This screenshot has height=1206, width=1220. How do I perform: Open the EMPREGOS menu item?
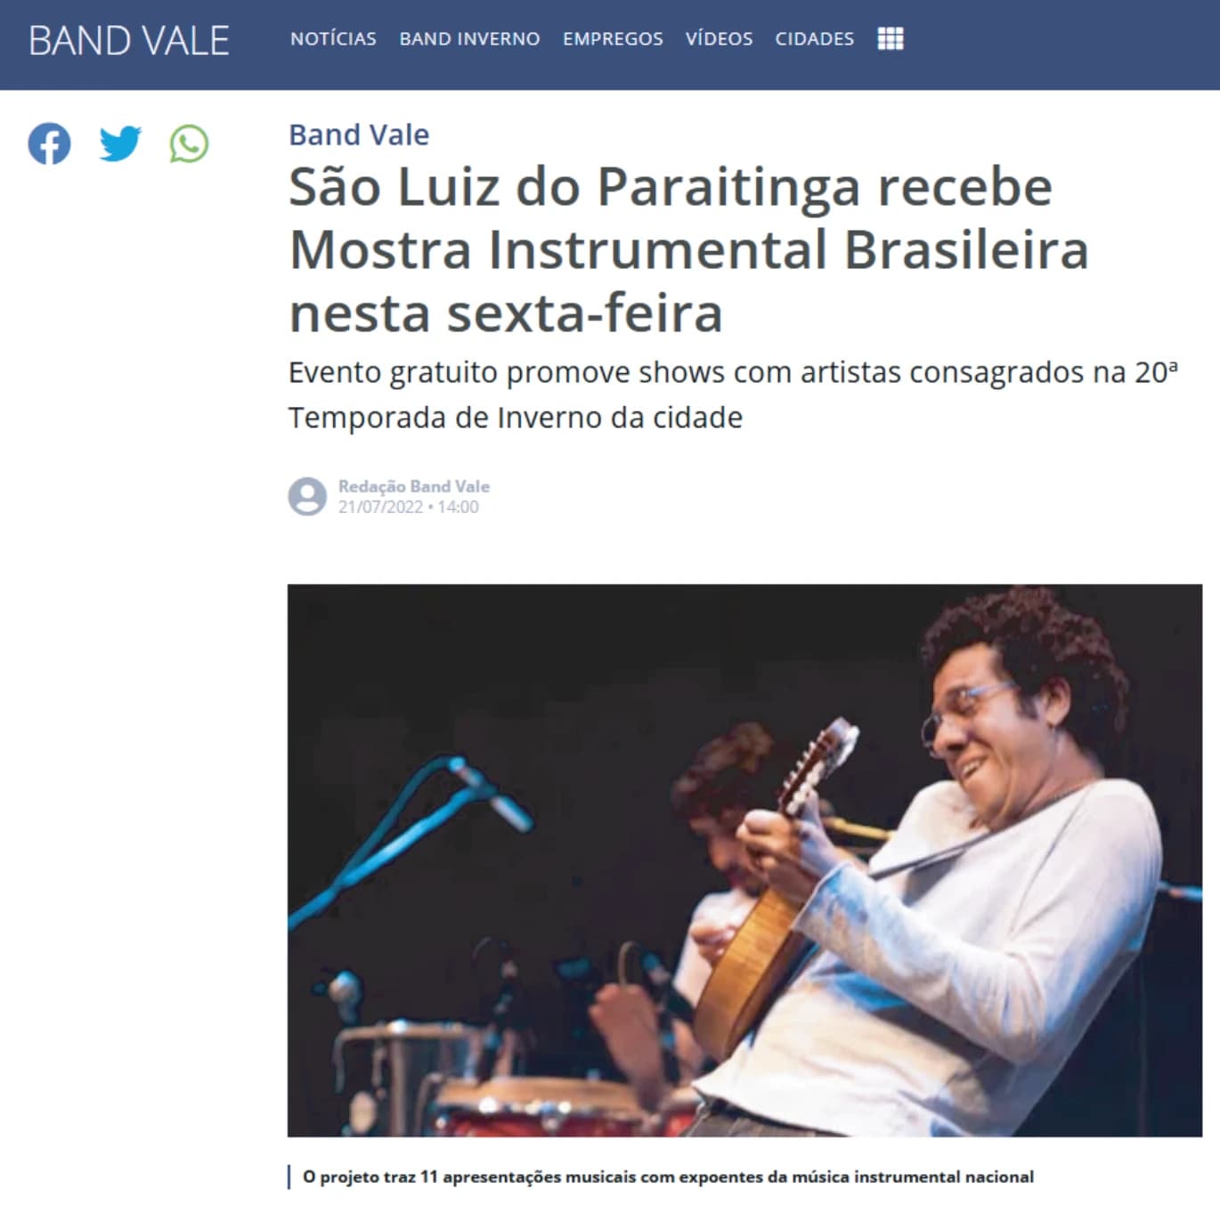click(x=613, y=39)
